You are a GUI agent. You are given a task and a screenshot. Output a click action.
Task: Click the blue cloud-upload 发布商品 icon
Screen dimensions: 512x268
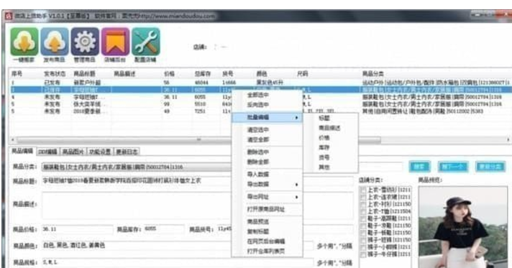55,42
